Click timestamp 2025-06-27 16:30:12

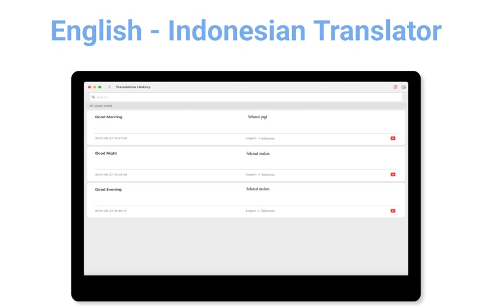[111, 211]
